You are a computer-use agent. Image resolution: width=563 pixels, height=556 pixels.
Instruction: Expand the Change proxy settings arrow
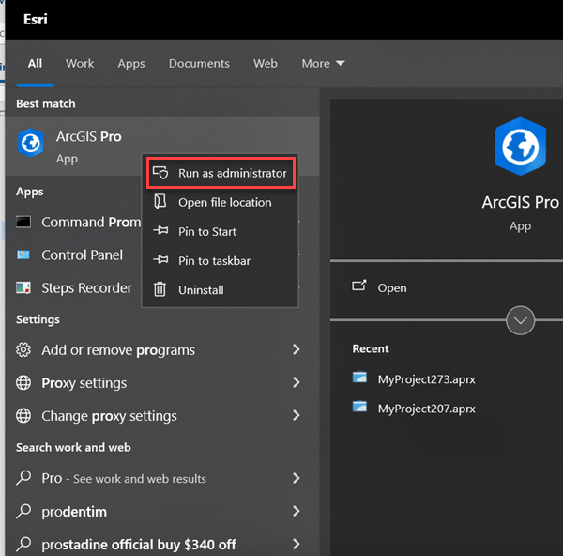tap(297, 415)
